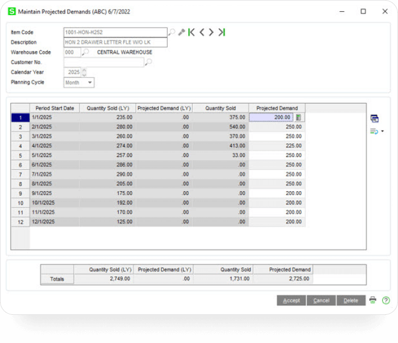
Task: Click Quantity Sold value 413.00
Action: click(x=220, y=146)
